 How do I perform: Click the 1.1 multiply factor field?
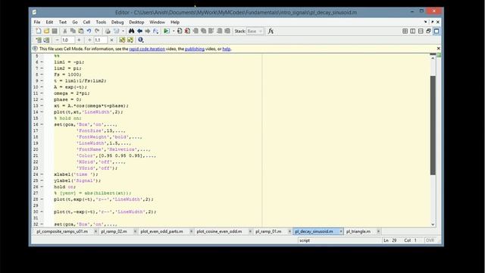pyautogui.click(x=101, y=40)
